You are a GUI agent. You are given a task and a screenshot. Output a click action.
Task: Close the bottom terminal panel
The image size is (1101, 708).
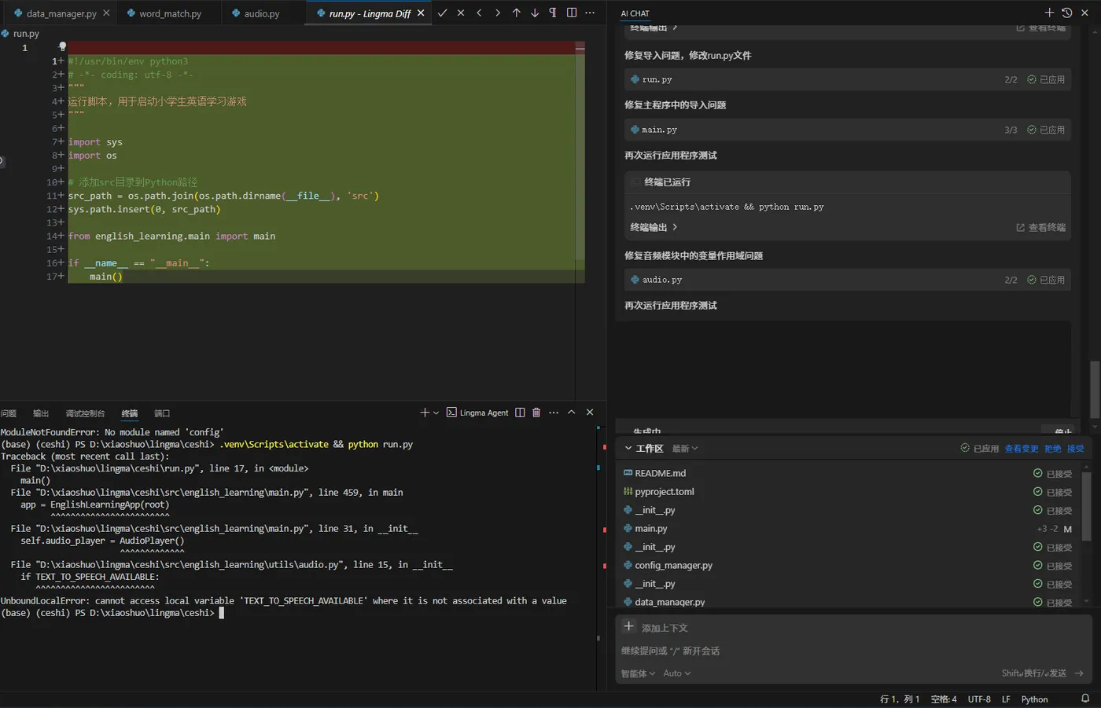(590, 413)
